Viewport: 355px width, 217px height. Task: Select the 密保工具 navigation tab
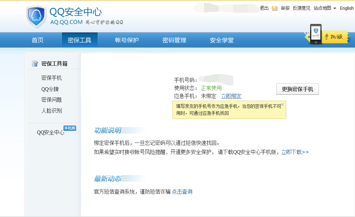click(x=79, y=40)
